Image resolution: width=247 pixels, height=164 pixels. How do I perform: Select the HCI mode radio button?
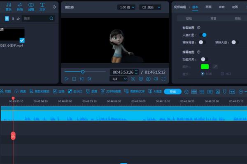click(222, 74)
